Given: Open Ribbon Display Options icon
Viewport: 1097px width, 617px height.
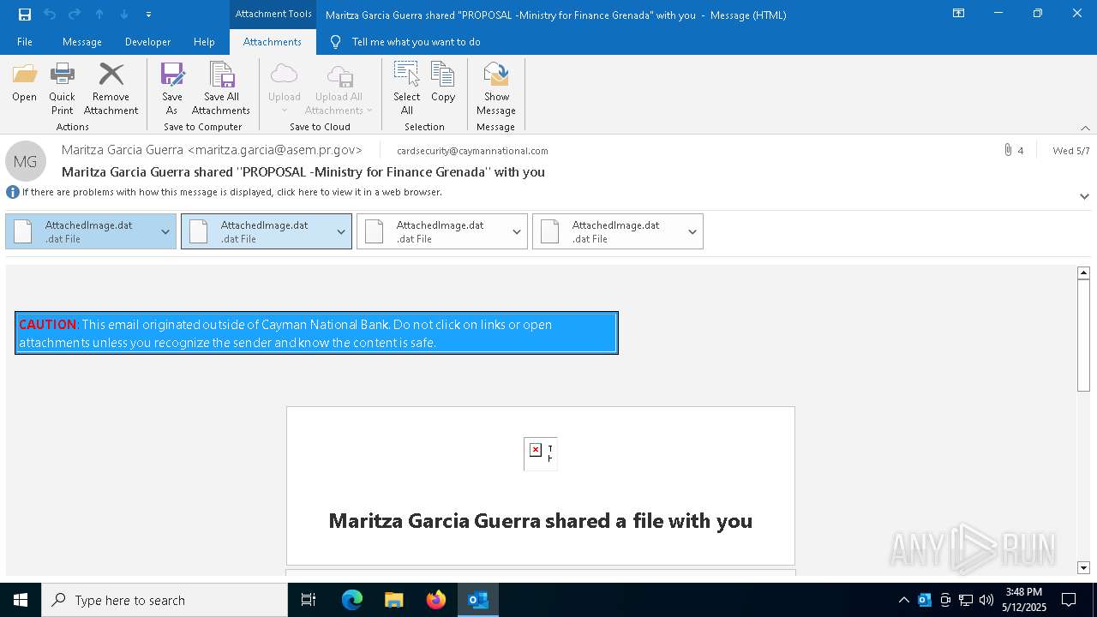Looking at the screenshot, I should [959, 14].
